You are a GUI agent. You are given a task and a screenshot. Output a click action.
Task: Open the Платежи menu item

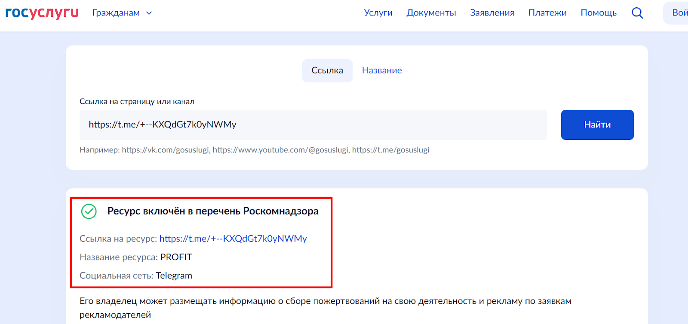coord(547,13)
